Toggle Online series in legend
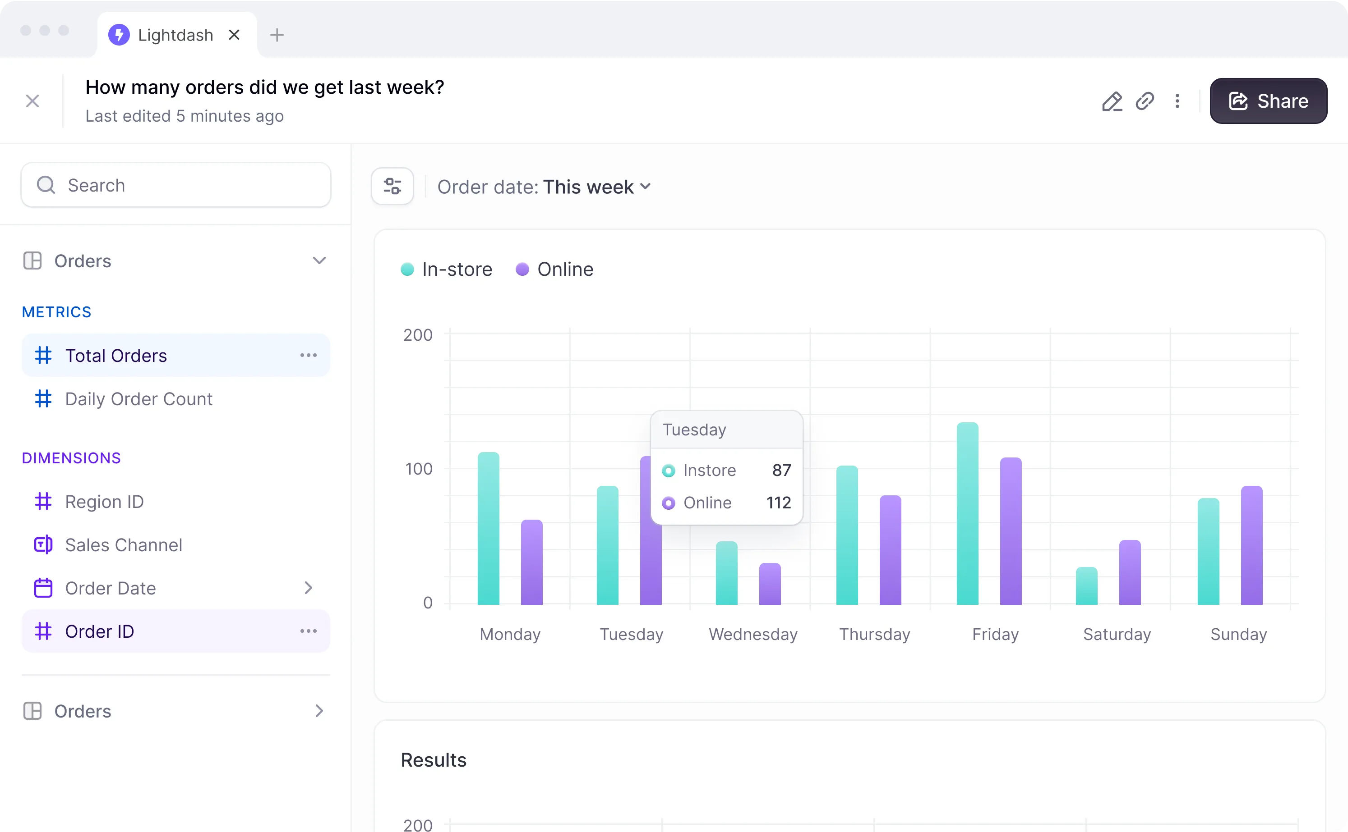The height and width of the screenshot is (832, 1348). [554, 270]
